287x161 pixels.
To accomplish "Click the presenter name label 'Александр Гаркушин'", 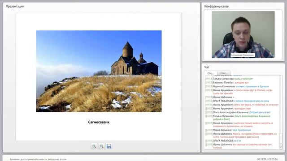I will tap(242, 55).
